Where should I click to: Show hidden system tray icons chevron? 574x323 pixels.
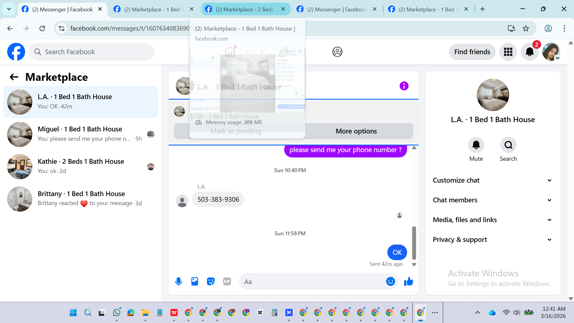pyautogui.click(x=477, y=313)
